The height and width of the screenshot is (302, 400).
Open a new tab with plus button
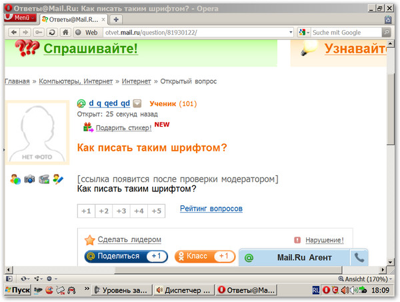pyautogui.click(x=116, y=19)
